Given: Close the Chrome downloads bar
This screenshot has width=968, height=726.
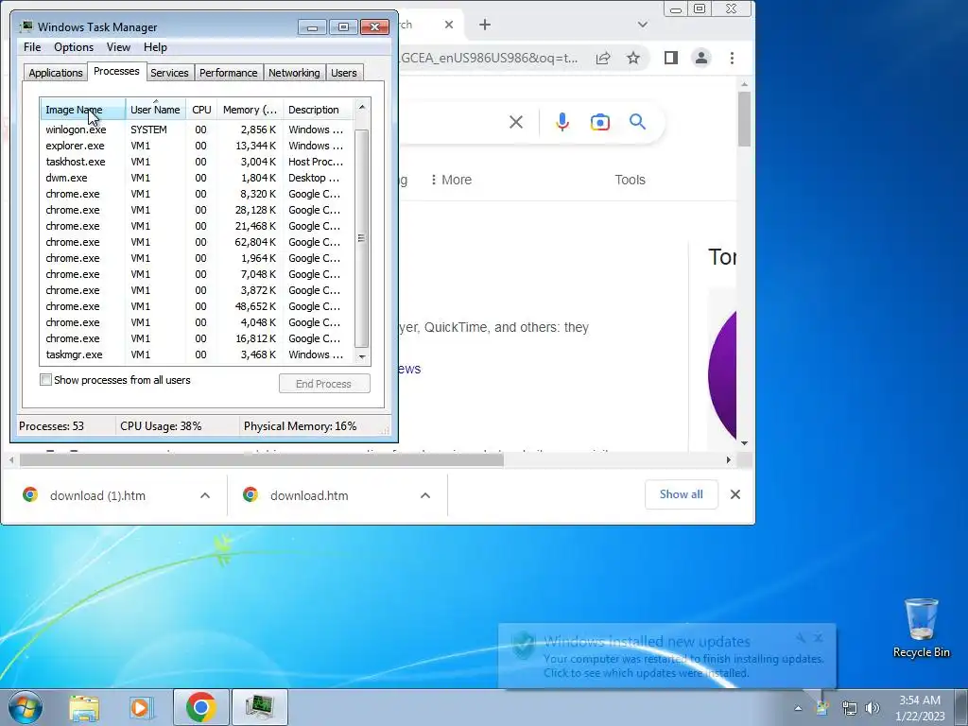Looking at the screenshot, I should [735, 494].
